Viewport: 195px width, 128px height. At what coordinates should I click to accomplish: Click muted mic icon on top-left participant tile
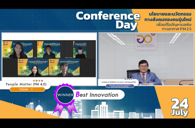point(4,58)
